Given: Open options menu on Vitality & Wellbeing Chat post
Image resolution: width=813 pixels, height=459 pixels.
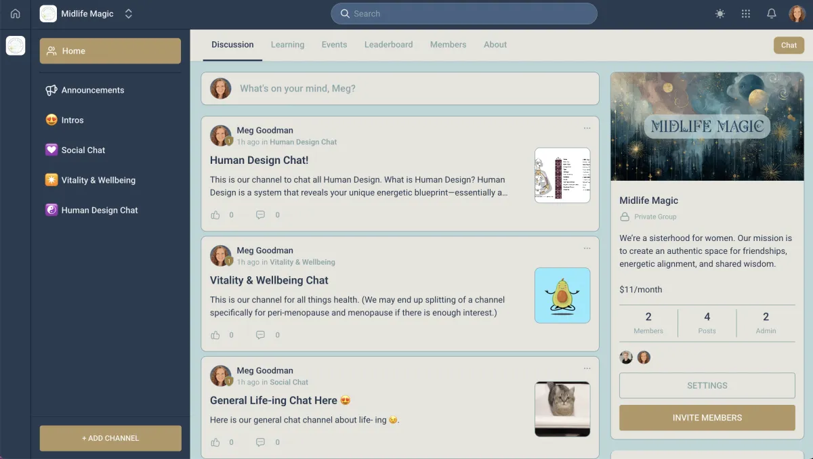Looking at the screenshot, I should click(587, 248).
